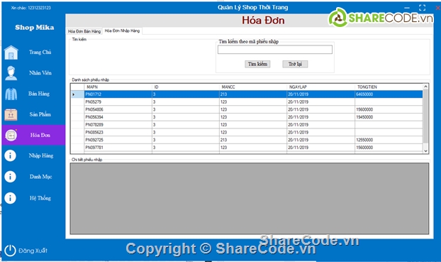Viewport: 441px width, 262px height.
Task: Click scrollbar down arrow in phiếu nhập list
Action: coord(425,151)
